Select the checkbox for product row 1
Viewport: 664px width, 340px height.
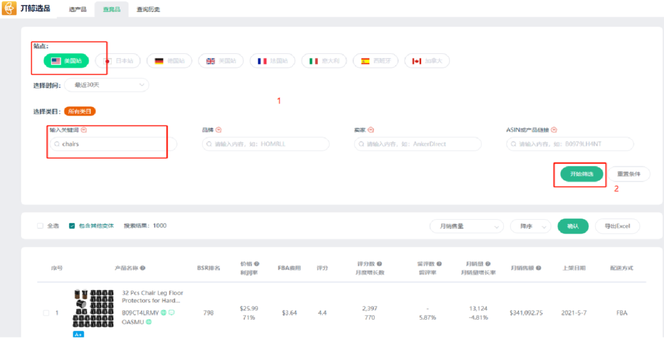(46, 313)
